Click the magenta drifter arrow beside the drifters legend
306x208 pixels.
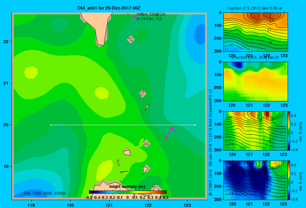(135, 17)
